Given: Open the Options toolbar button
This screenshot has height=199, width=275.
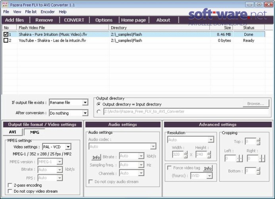Looking at the screenshot, I should coord(104,20).
